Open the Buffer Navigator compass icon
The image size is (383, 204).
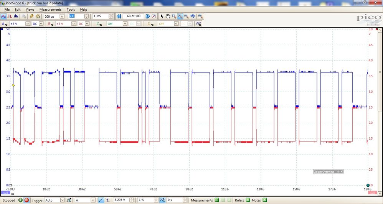[x=154, y=16]
